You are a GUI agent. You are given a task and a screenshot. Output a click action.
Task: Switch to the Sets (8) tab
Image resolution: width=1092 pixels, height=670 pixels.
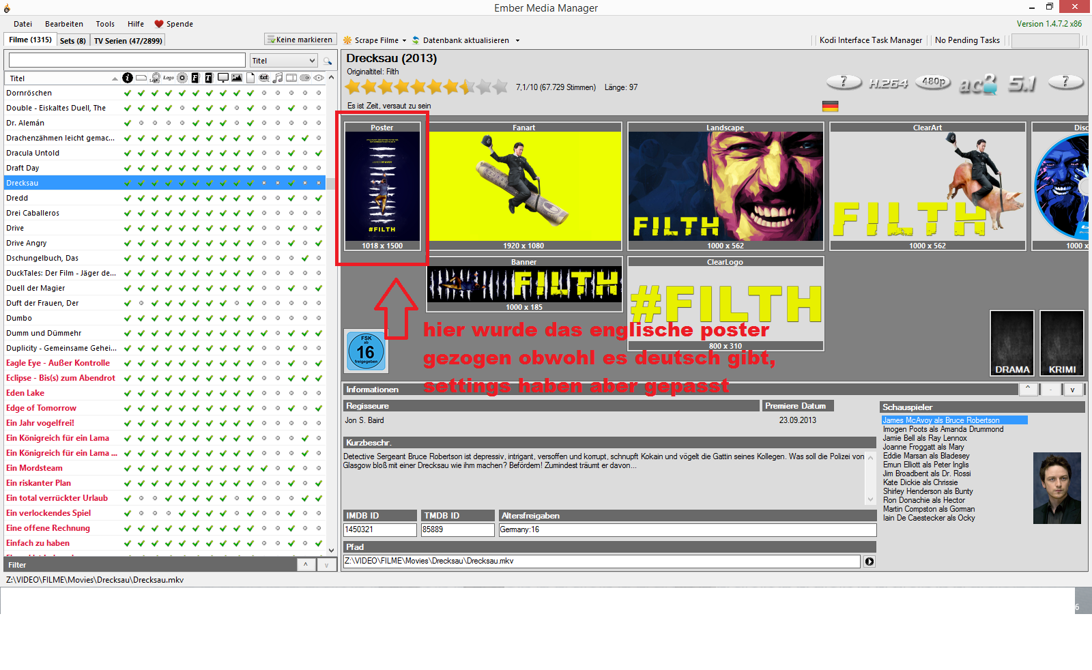73,41
